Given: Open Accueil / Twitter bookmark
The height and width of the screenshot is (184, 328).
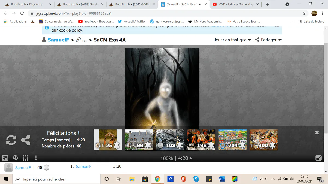Looking at the screenshot, I should coord(132,21).
